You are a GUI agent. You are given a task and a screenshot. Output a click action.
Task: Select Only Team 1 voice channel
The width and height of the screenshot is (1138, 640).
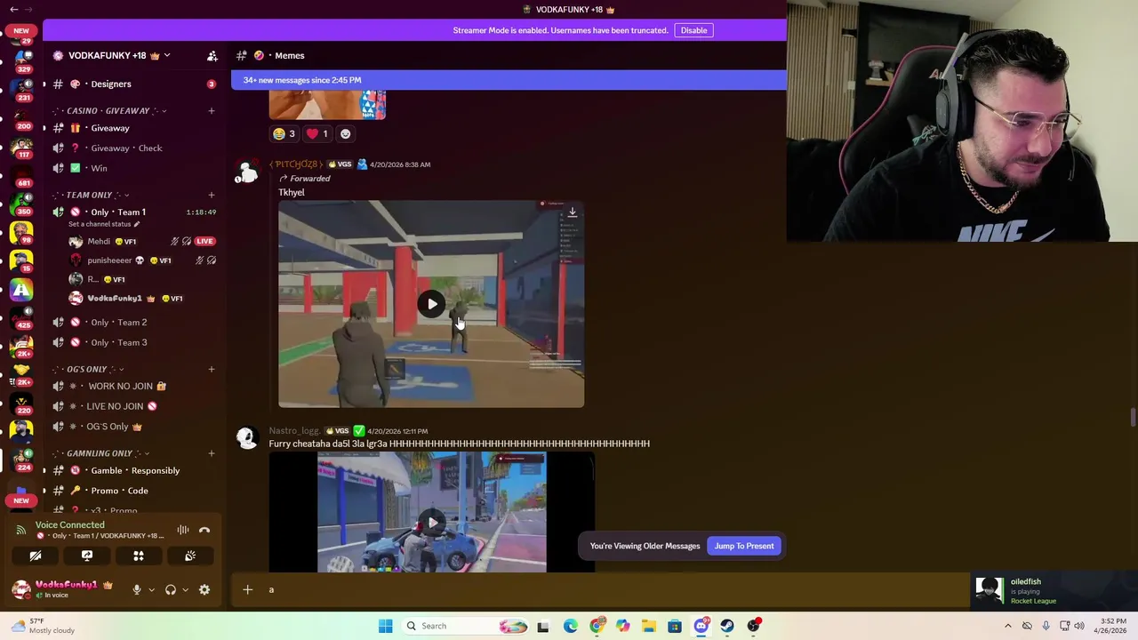coord(118,212)
